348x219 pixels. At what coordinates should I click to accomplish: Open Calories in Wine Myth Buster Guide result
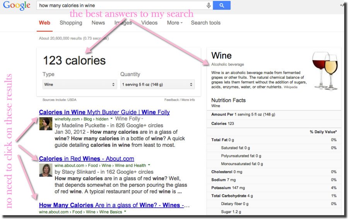pyautogui.click(x=104, y=112)
